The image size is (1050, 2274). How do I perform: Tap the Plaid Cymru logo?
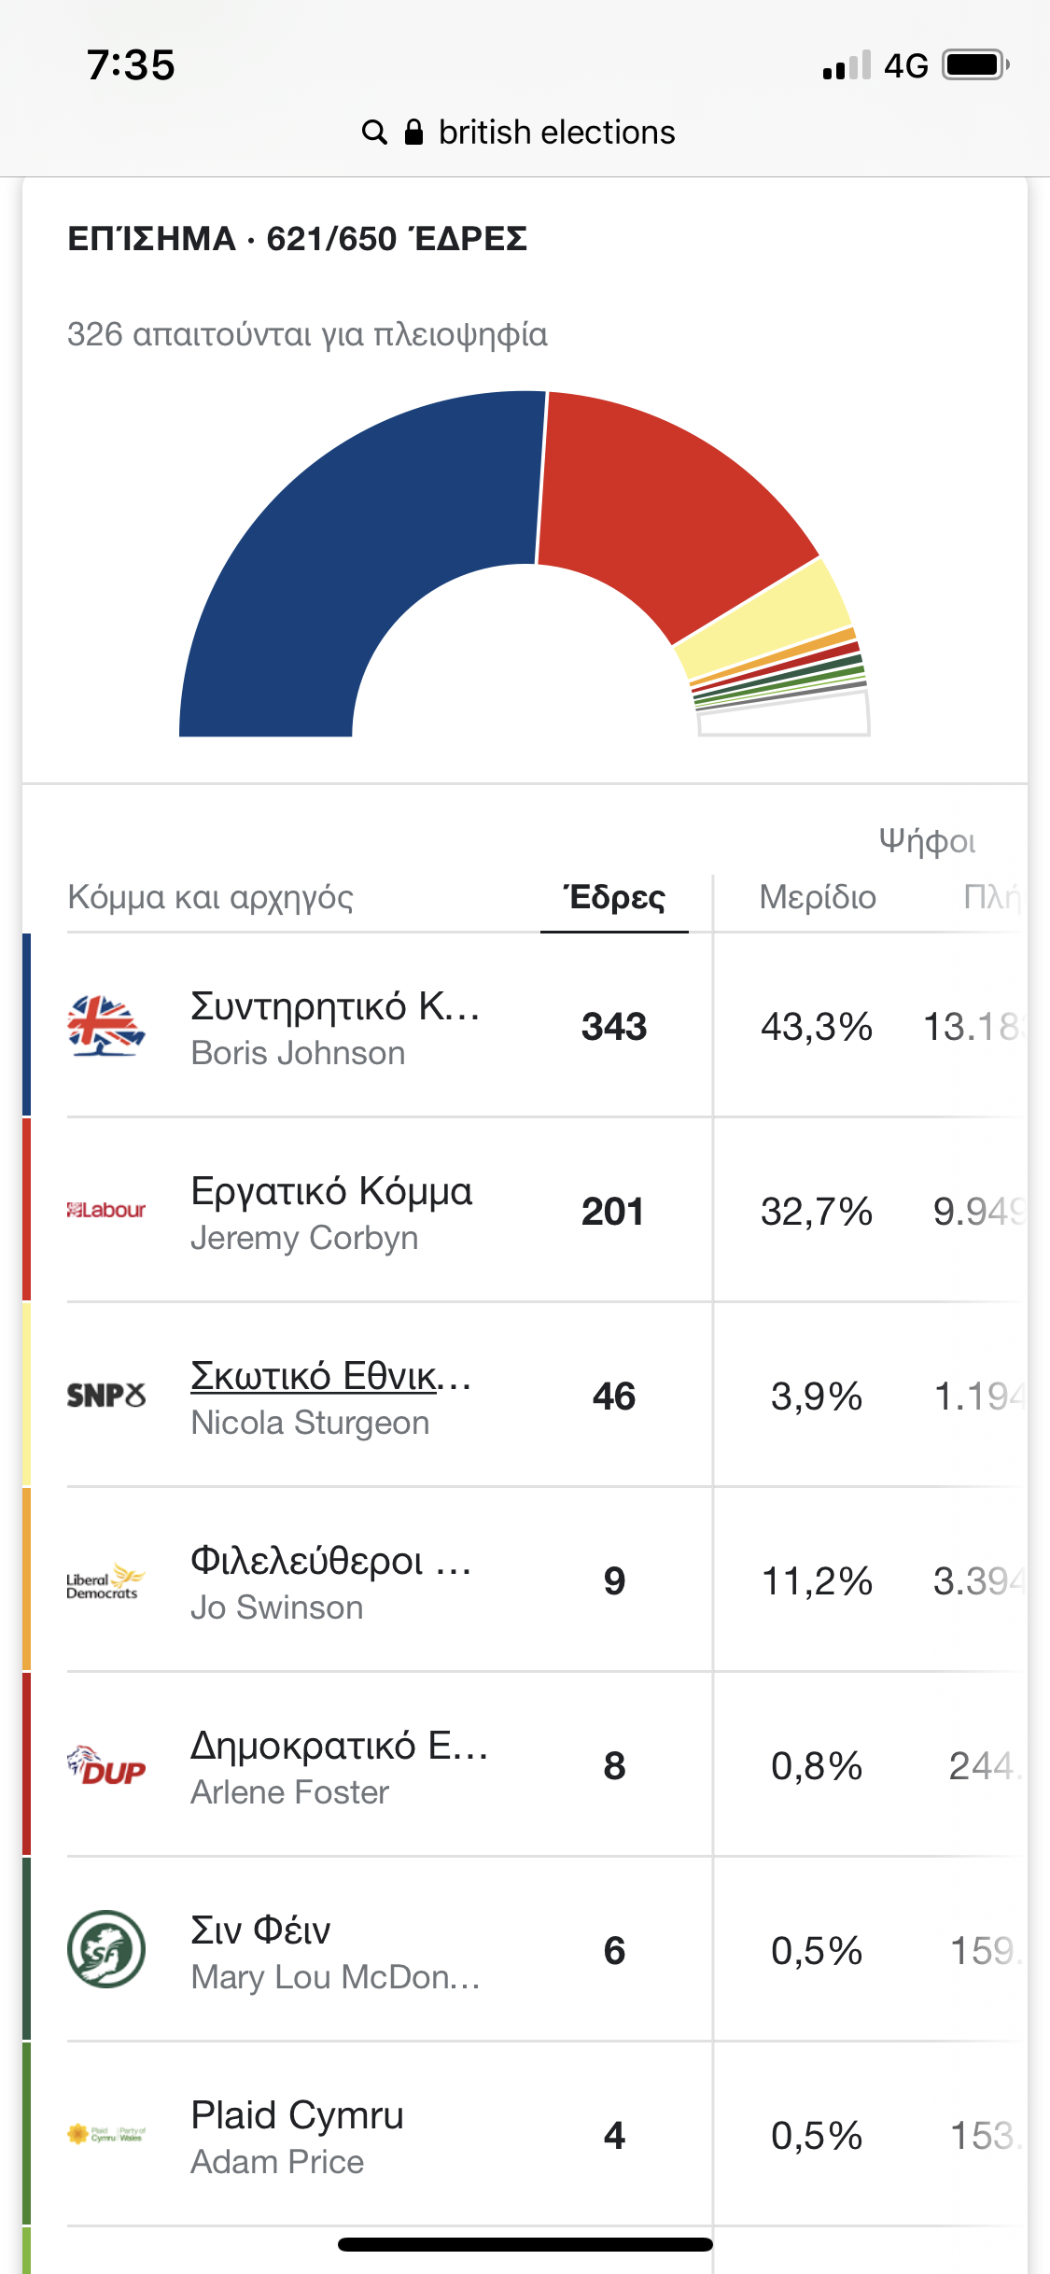(x=106, y=2134)
